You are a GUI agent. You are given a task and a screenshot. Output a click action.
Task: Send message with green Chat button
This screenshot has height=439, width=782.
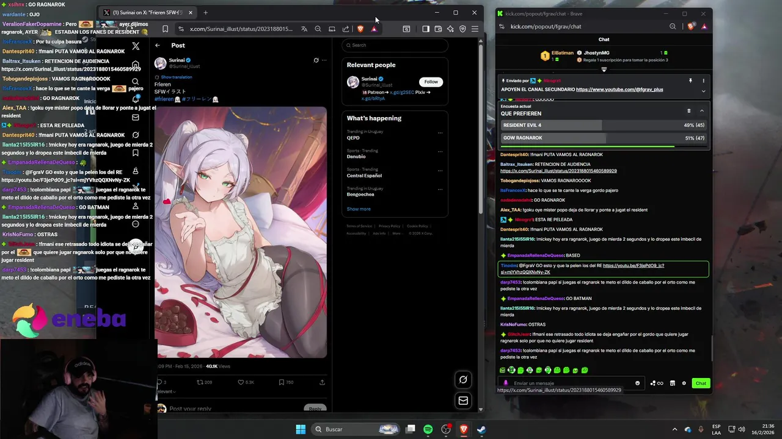pos(701,384)
